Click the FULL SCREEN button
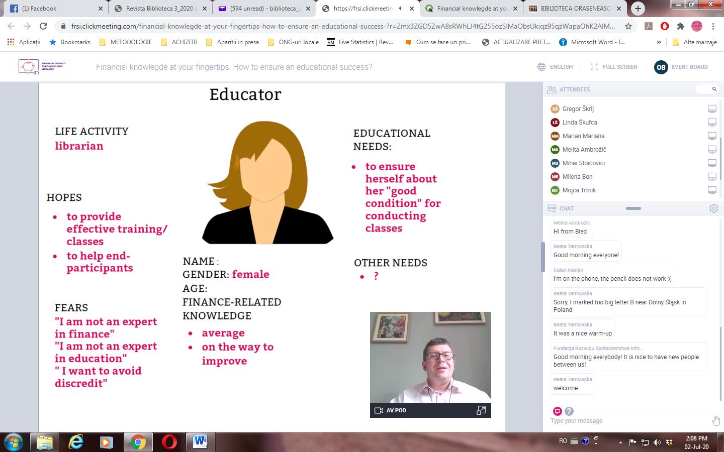The height and width of the screenshot is (452, 724). (614, 67)
